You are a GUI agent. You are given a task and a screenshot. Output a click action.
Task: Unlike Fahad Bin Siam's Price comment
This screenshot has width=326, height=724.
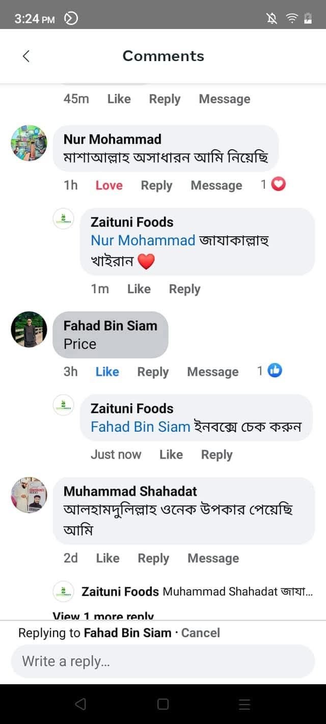click(107, 372)
